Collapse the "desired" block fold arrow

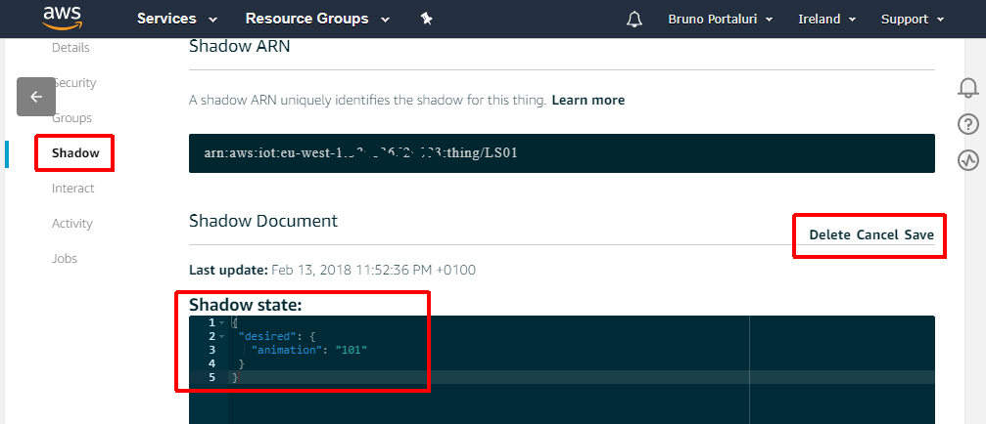(222, 336)
